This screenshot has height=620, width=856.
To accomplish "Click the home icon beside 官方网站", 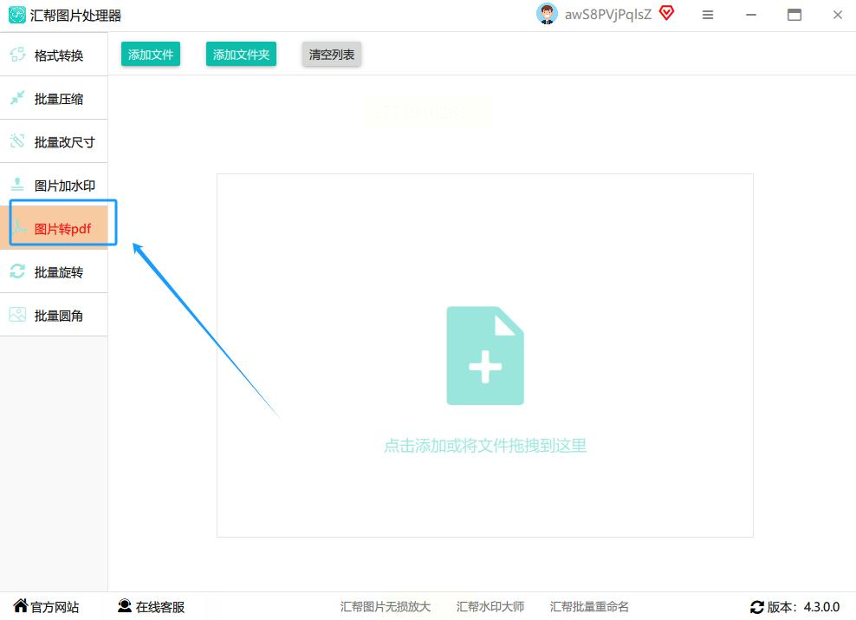I will [21, 605].
